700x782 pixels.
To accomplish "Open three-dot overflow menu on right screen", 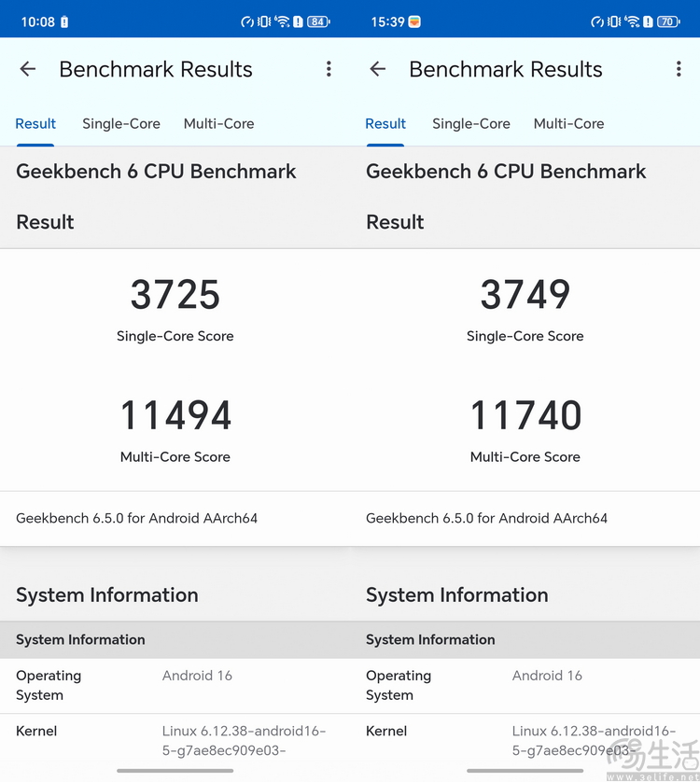I will [x=679, y=69].
